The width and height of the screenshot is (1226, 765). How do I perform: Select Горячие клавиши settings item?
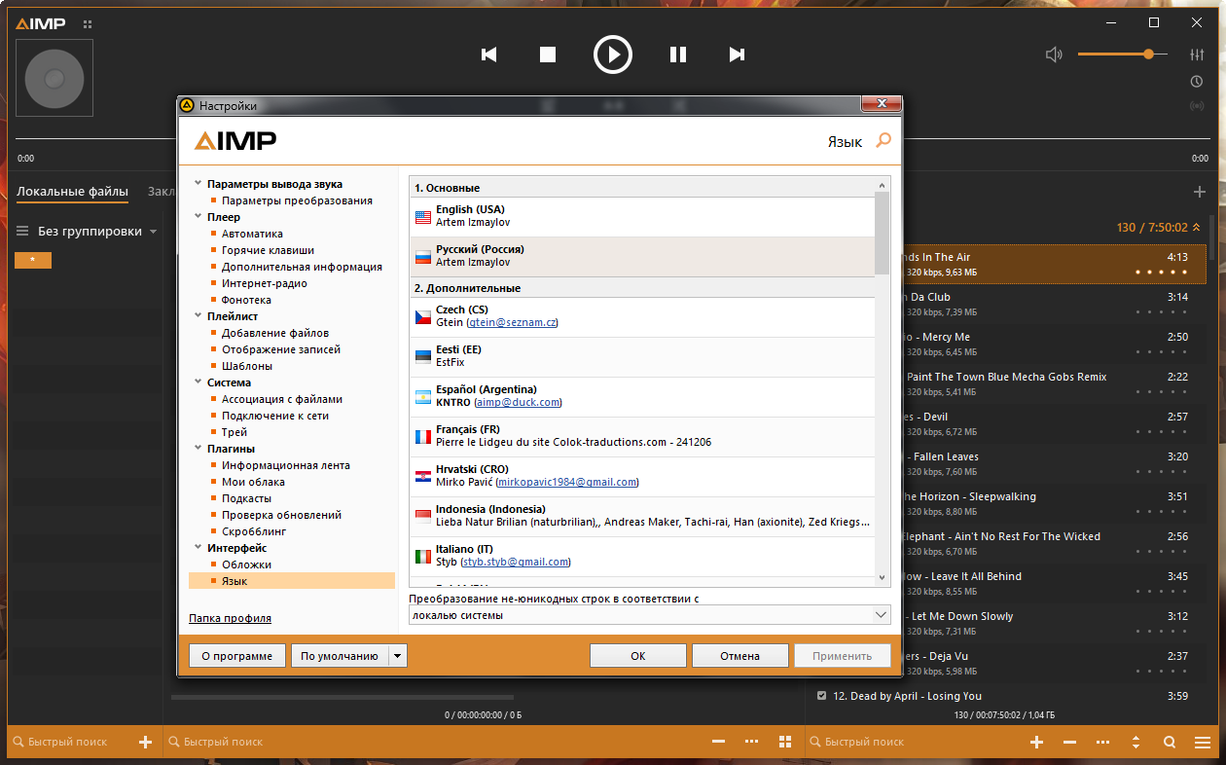(268, 250)
